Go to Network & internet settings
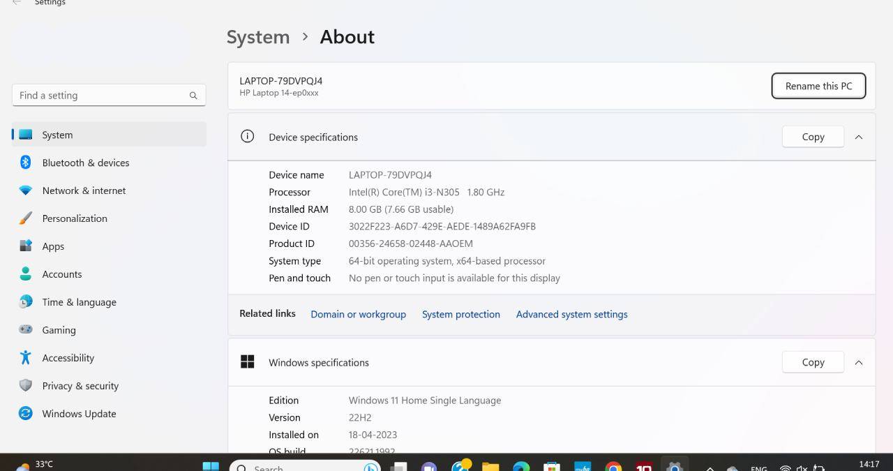This screenshot has height=471, width=893. [x=84, y=190]
